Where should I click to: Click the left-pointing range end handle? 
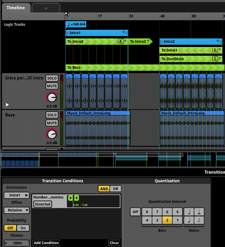pos(76,198)
